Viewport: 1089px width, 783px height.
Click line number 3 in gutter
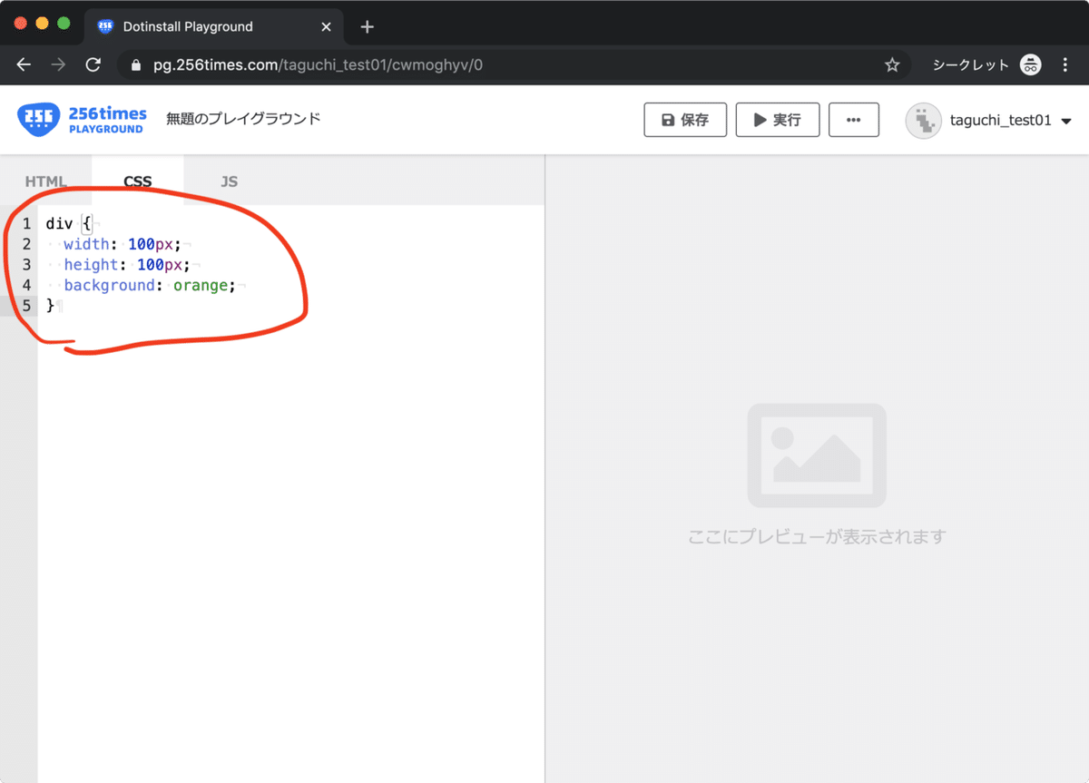point(26,264)
